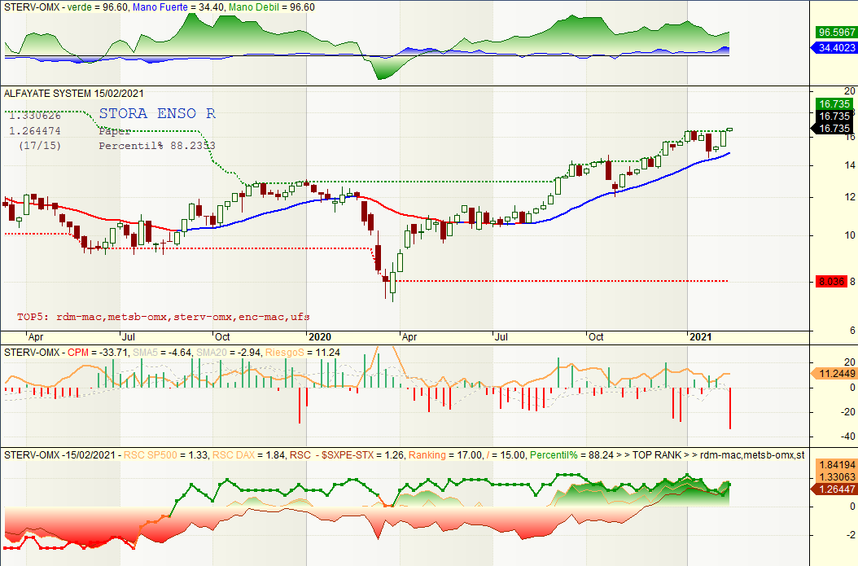Click the Ranking = 17.00 legend text
Viewport: 858px width, 566px height.
[x=445, y=455]
